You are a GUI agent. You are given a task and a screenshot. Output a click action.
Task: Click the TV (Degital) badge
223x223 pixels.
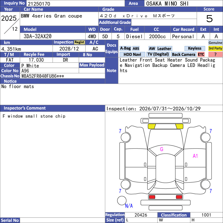point(158,54)
